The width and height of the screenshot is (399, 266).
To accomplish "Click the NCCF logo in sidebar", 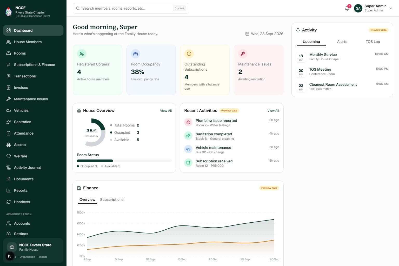I will pyautogui.click(x=9, y=11).
